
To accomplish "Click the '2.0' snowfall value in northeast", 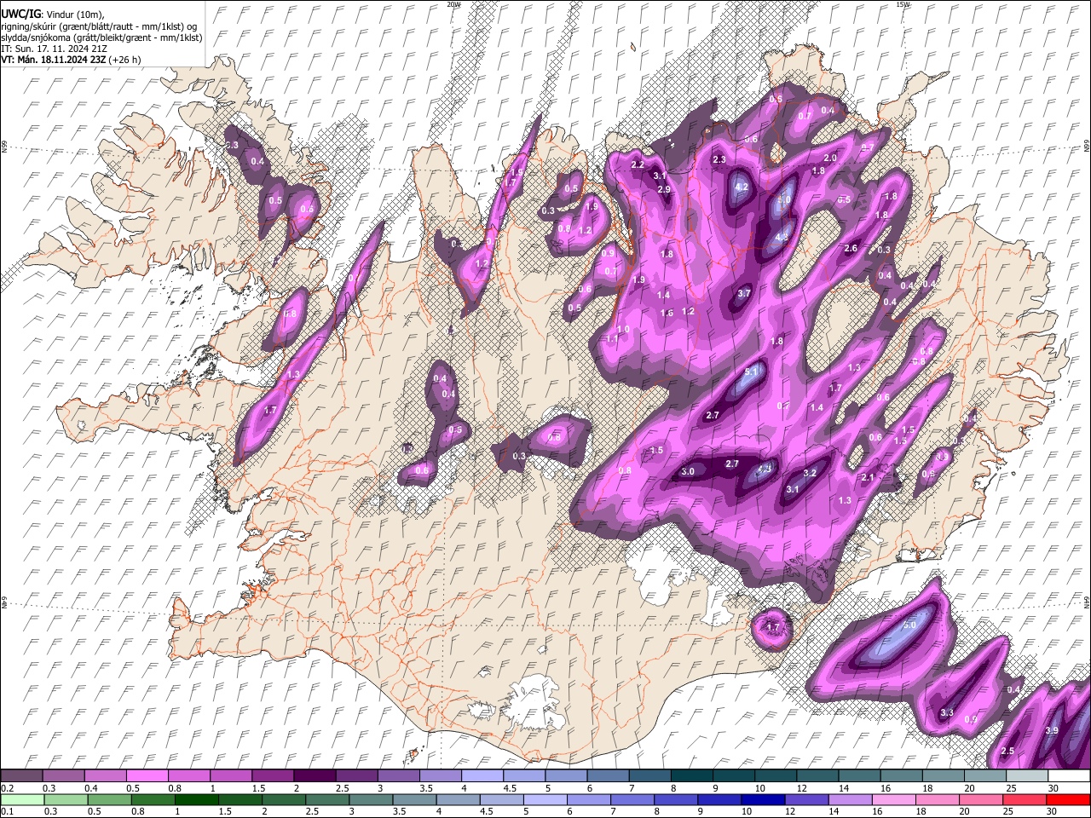I will 829,158.
